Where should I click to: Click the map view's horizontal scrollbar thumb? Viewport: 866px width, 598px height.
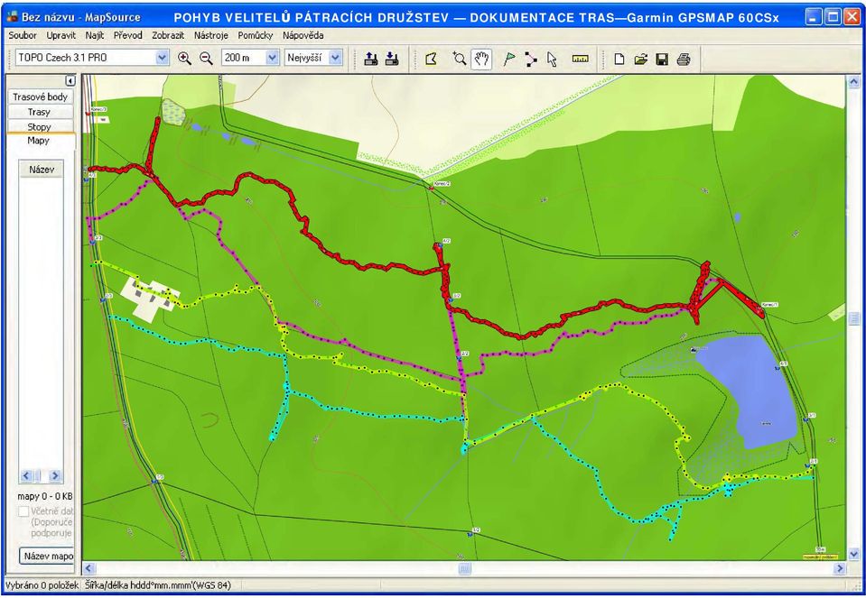(x=464, y=568)
